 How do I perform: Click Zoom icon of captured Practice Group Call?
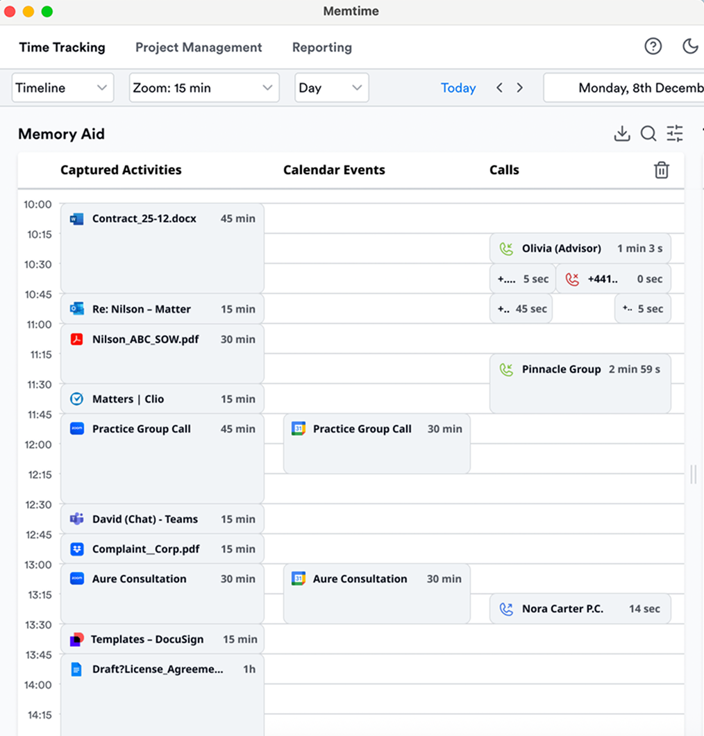[76, 428]
